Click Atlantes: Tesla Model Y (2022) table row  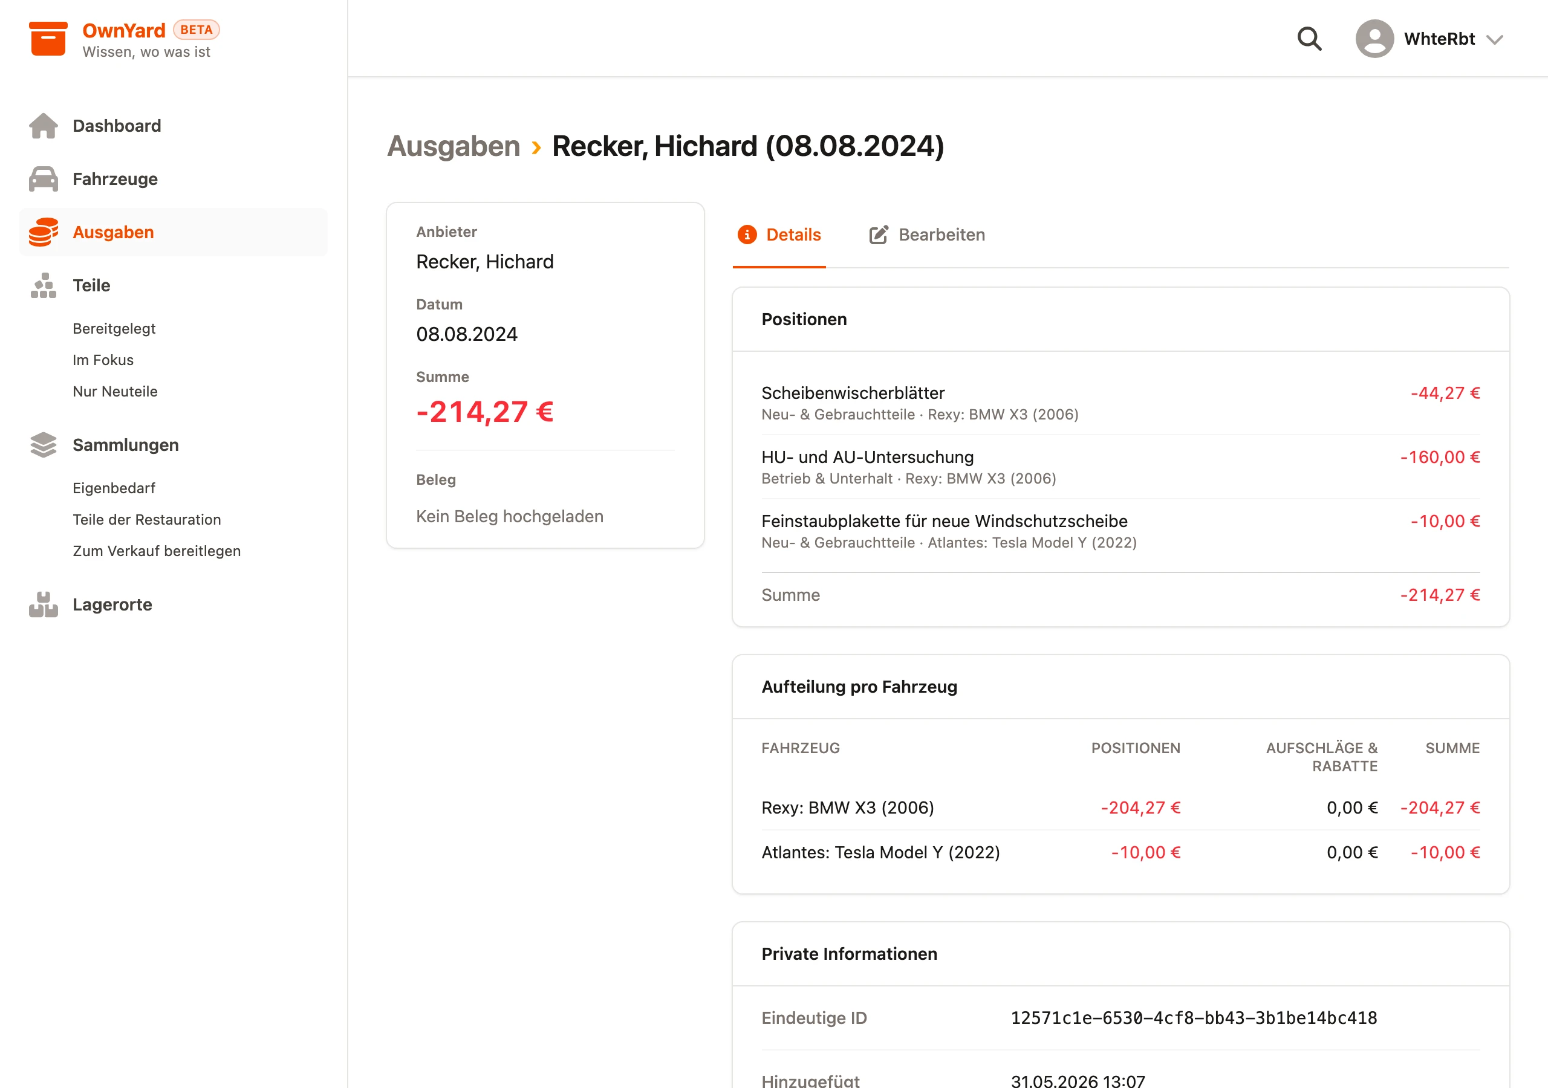point(1120,852)
